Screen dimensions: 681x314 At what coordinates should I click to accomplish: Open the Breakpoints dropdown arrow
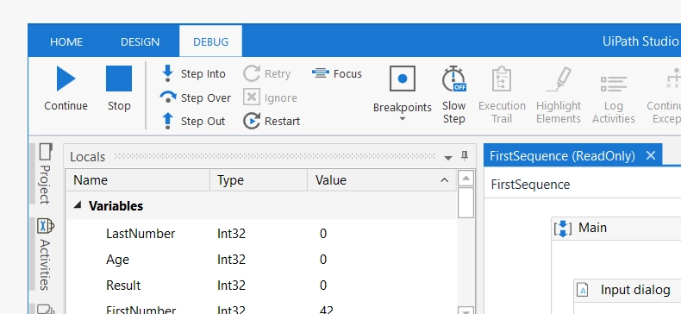point(403,119)
